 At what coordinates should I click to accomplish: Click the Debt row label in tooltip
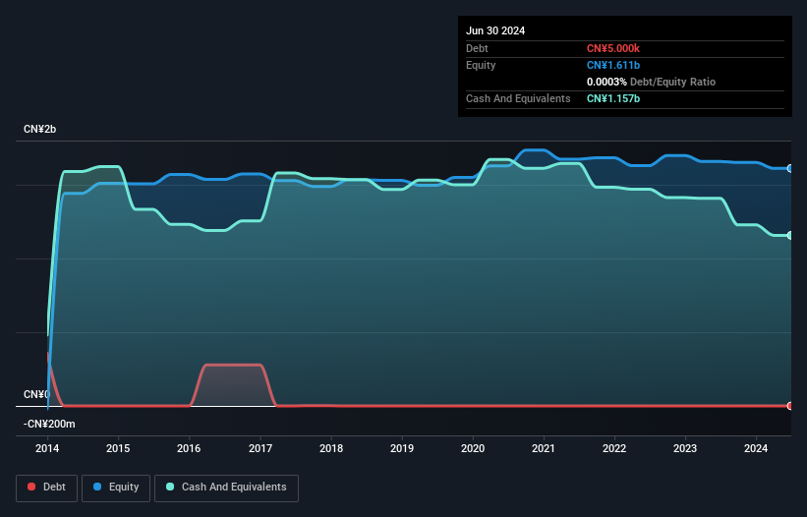click(477, 48)
